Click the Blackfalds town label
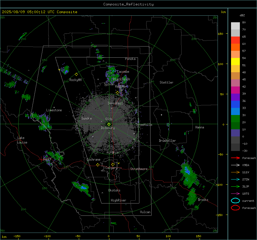The height and width of the screenshot is (240, 257). (121, 79)
